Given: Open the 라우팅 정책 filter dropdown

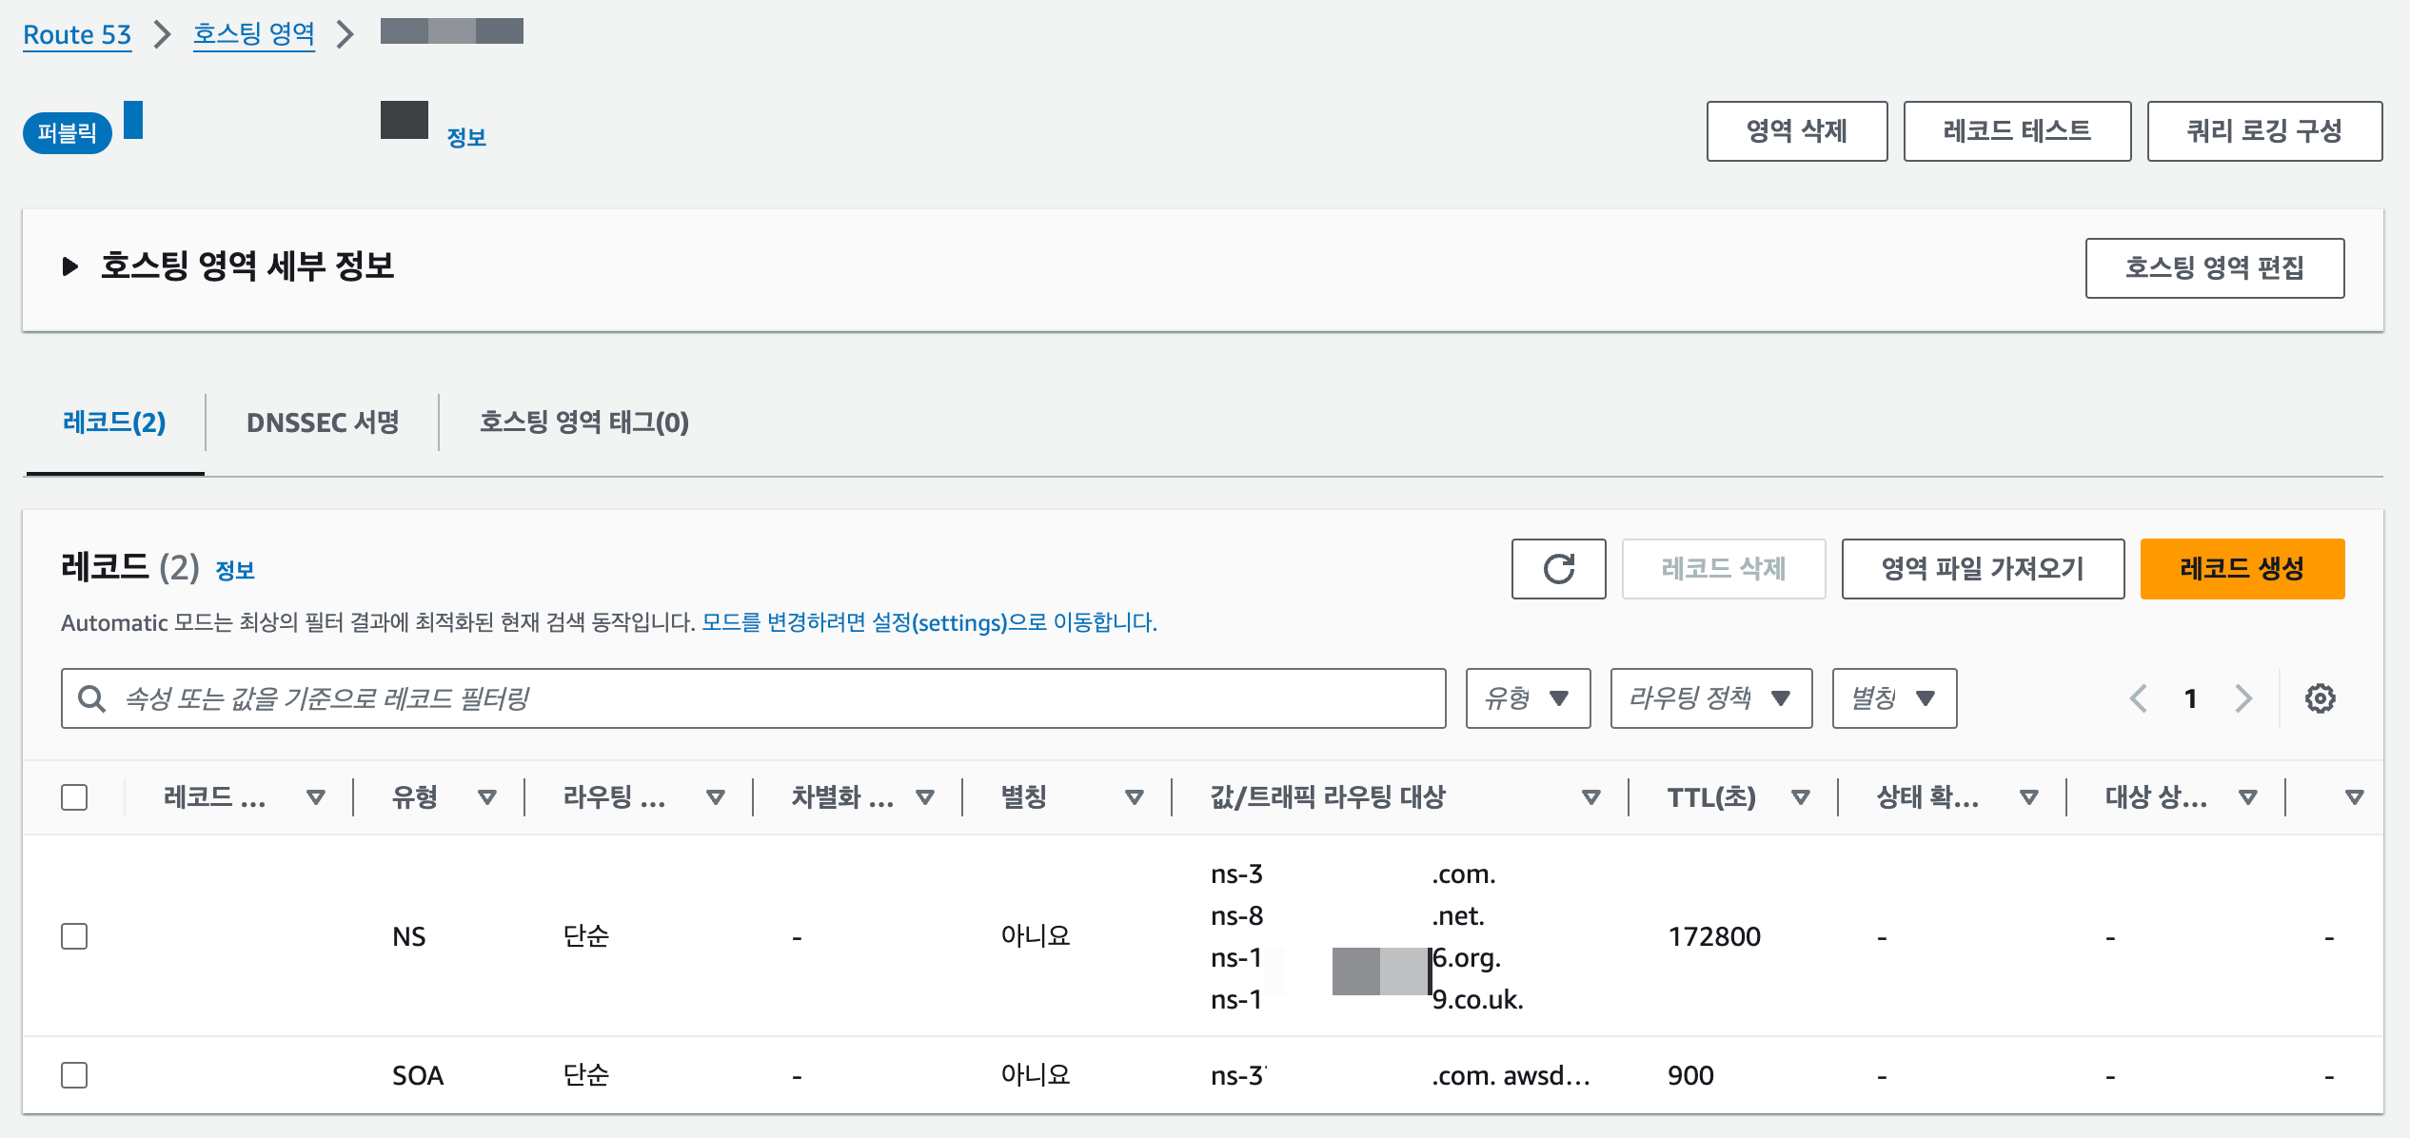Looking at the screenshot, I should point(1710,698).
